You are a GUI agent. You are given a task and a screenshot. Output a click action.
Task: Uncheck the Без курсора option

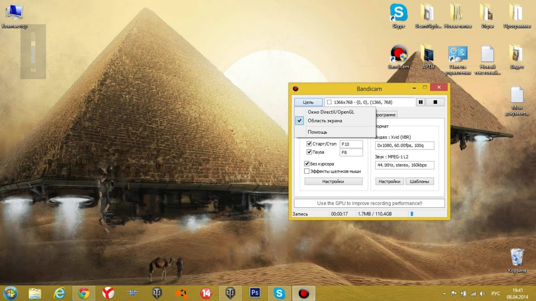[x=307, y=164]
